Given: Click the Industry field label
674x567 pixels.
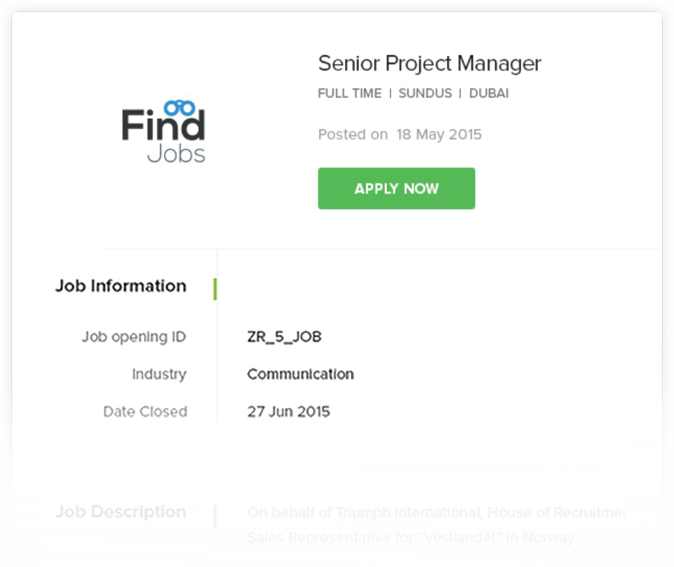Looking at the screenshot, I should tap(159, 375).
